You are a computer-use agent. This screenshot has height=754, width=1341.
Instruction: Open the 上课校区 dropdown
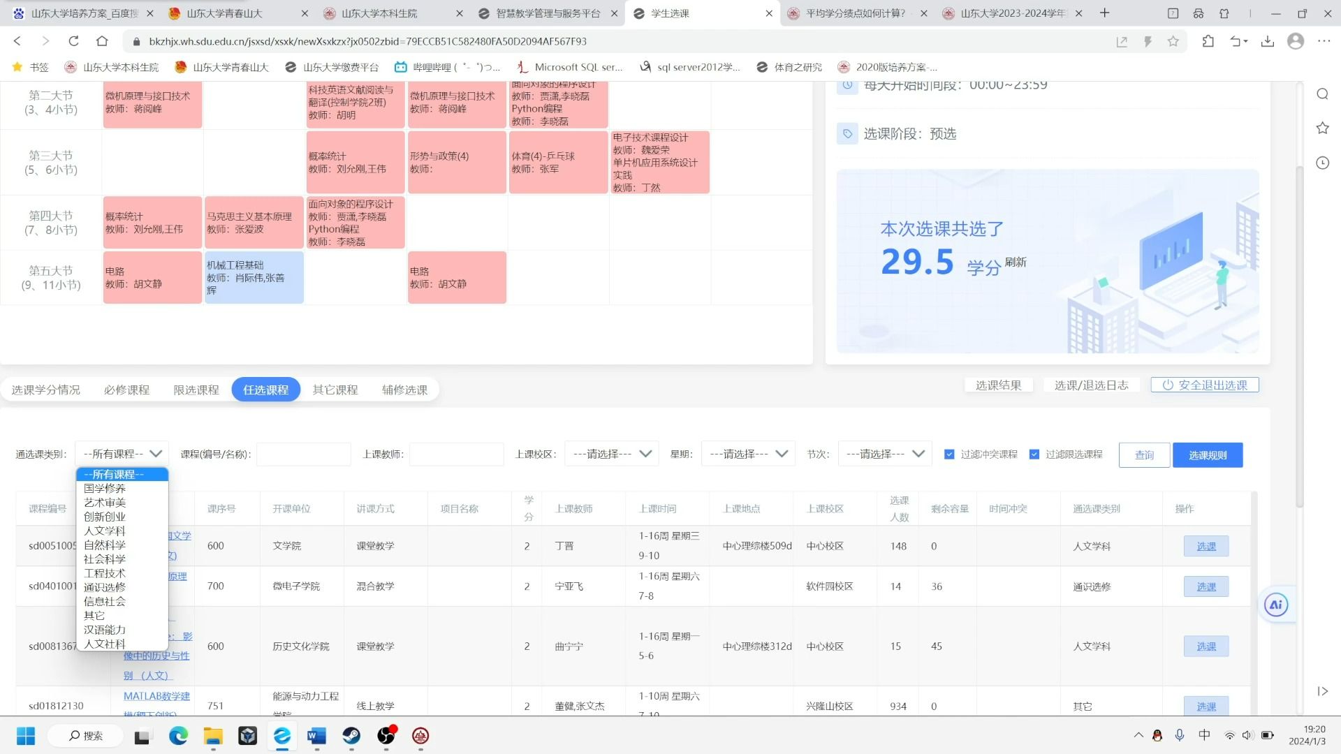click(612, 454)
